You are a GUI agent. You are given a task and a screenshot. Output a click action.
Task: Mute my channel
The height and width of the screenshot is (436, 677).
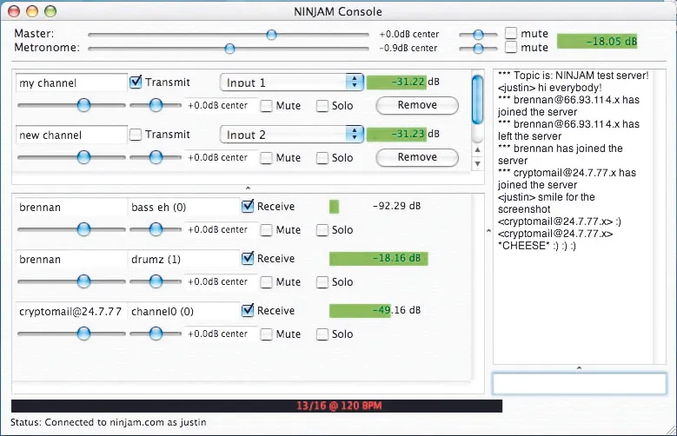267,106
